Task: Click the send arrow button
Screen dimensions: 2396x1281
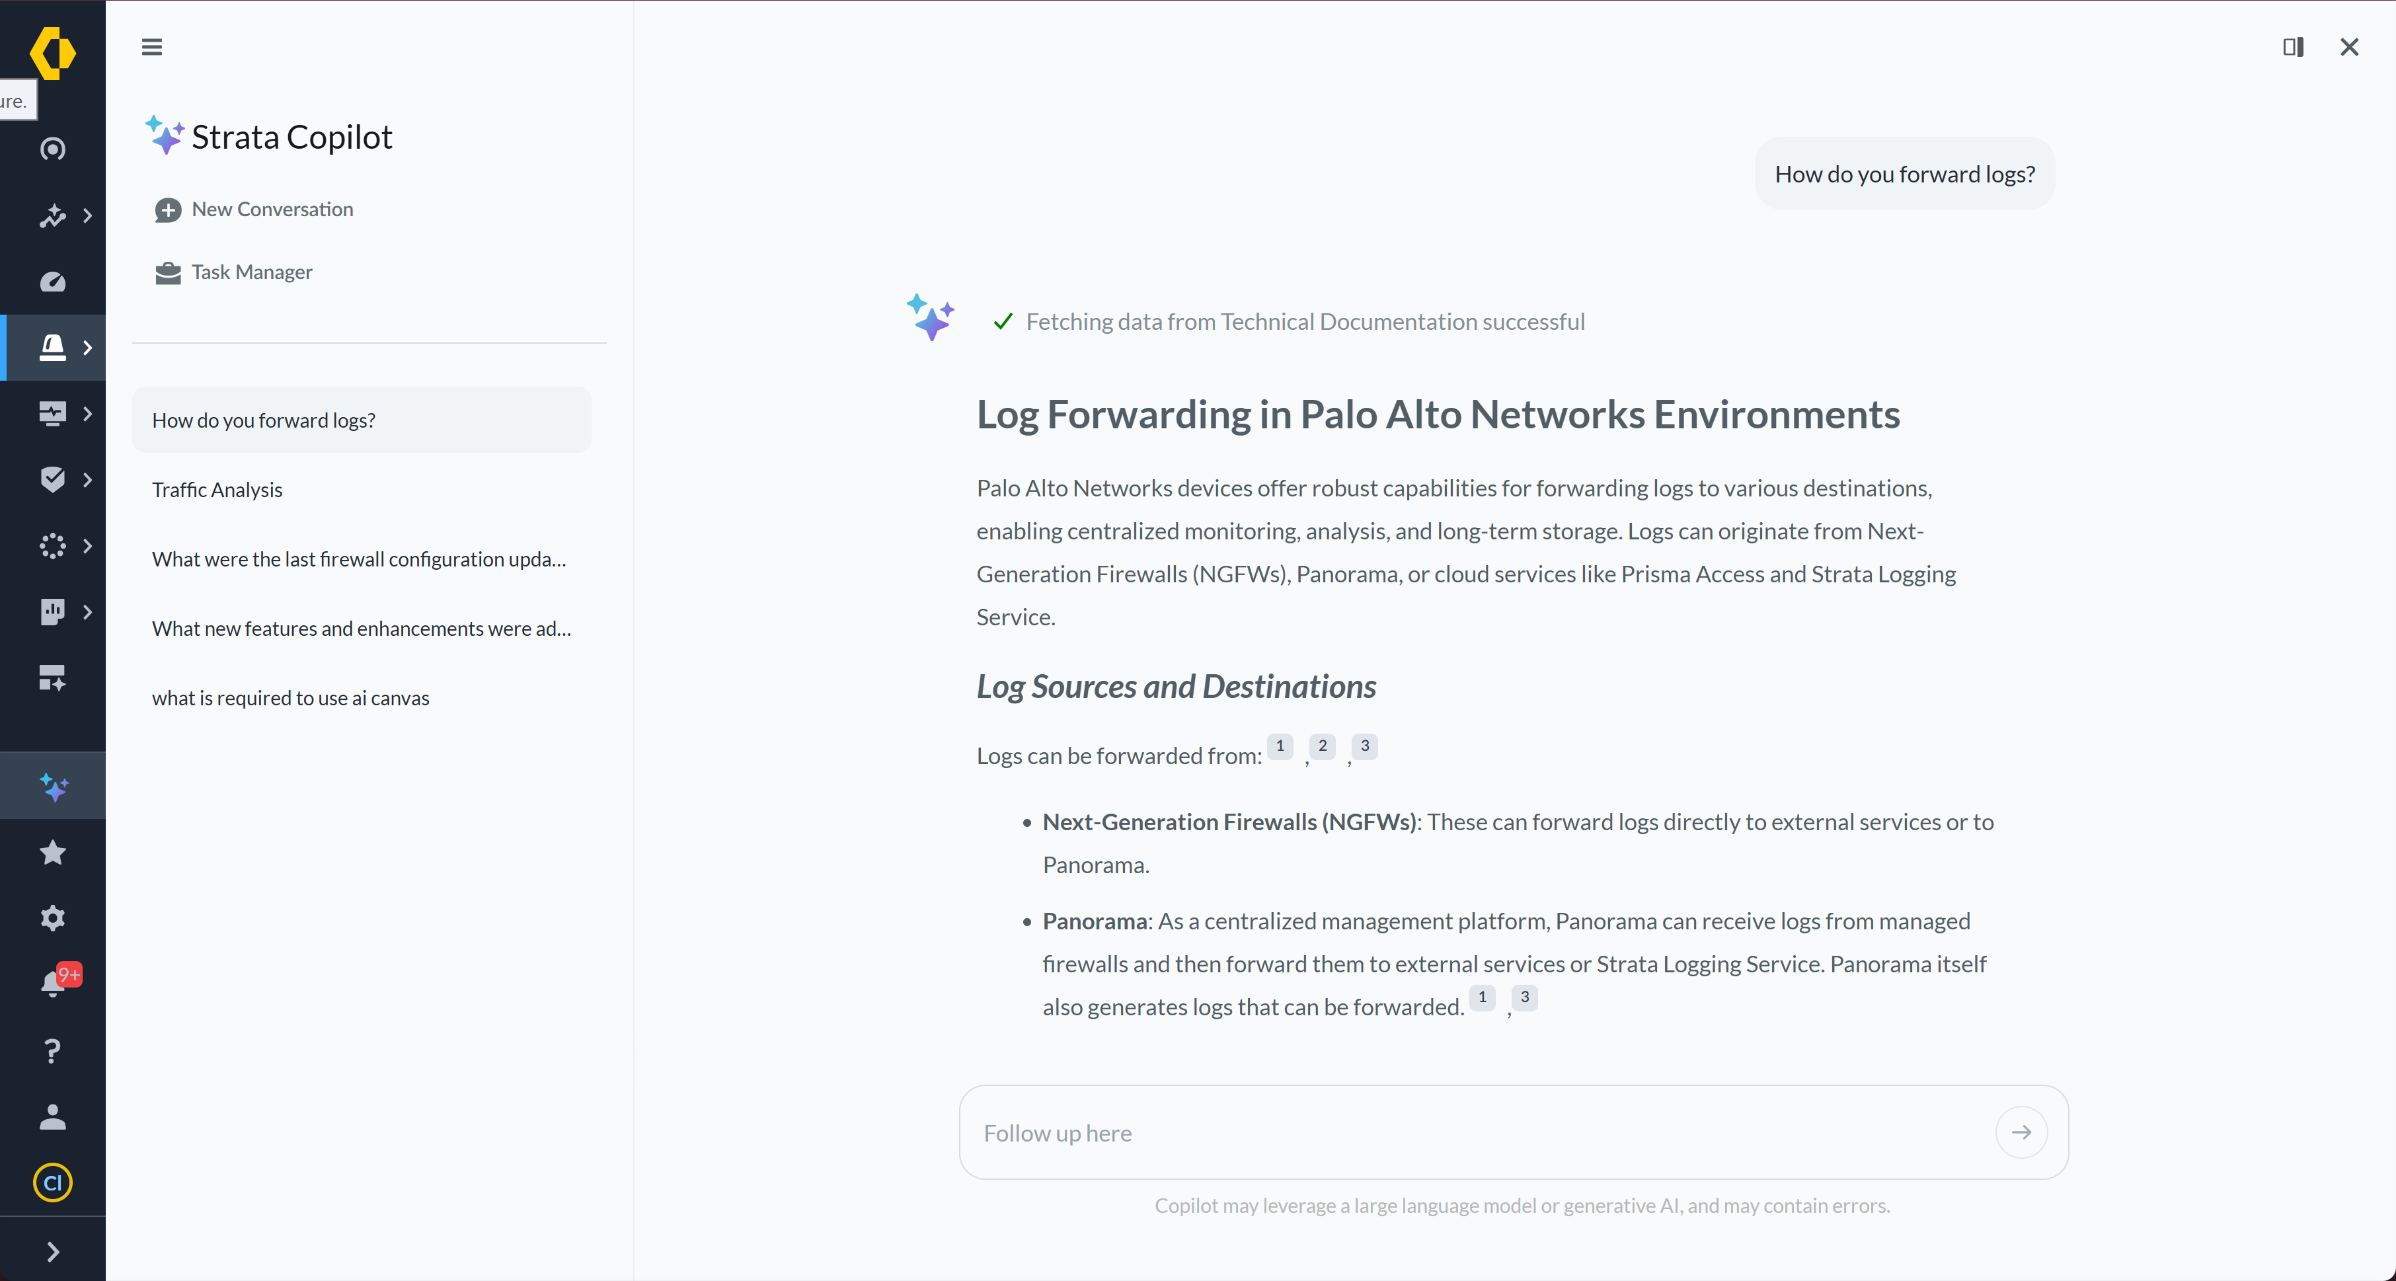Action: pos(2020,1132)
